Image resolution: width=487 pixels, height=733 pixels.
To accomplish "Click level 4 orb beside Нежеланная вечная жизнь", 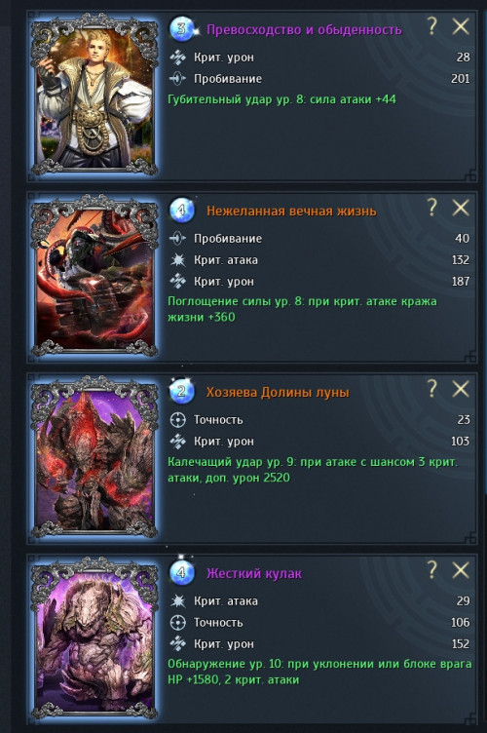I will [x=181, y=210].
